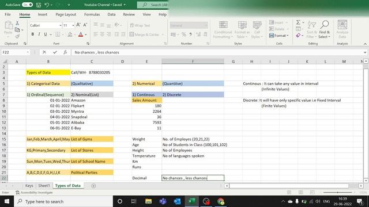Select column F header
This screenshot has width=369, height=207.
point(193,62)
